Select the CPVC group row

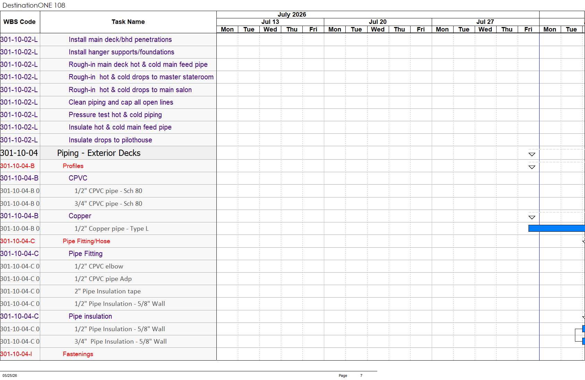(108, 178)
